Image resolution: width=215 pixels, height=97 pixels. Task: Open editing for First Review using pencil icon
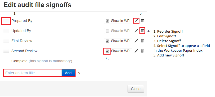[136, 41]
